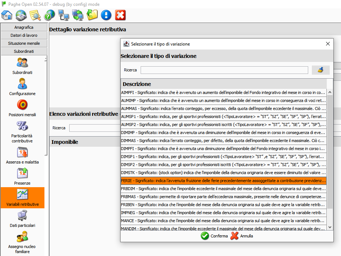Click the sidebar vertical scrollbar
The width and height of the screenshot is (341, 256).
[x=46, y=106]
